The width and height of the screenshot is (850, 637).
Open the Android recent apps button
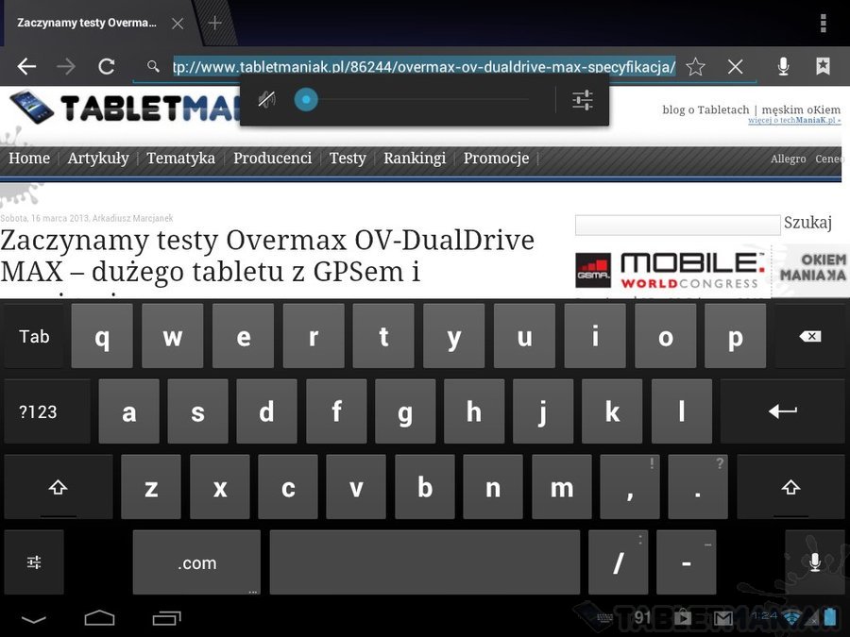pos(166,617)
